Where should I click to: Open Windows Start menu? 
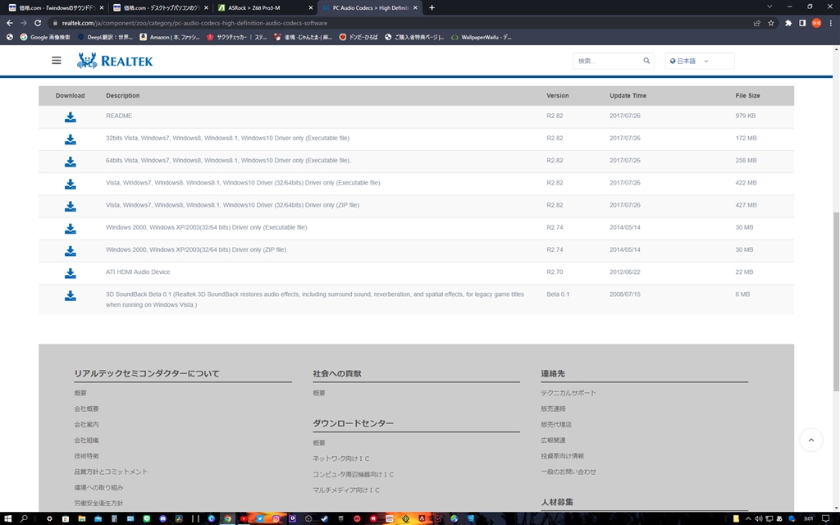pos(7,518)
